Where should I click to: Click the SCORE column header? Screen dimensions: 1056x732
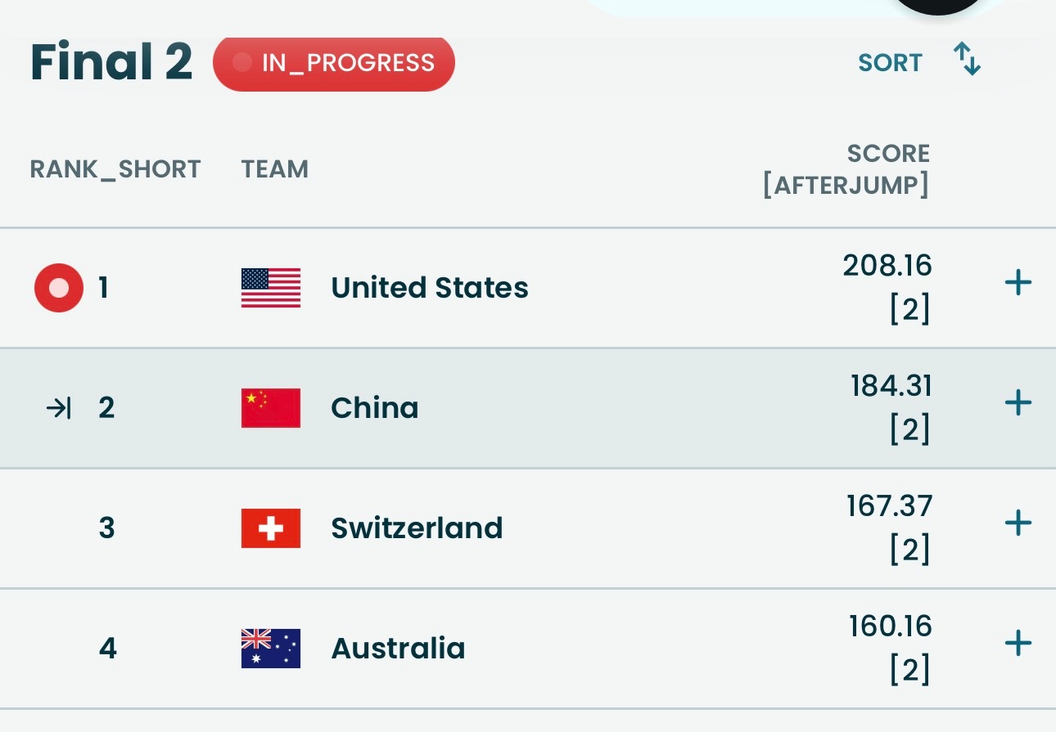(x=846, y=169)
